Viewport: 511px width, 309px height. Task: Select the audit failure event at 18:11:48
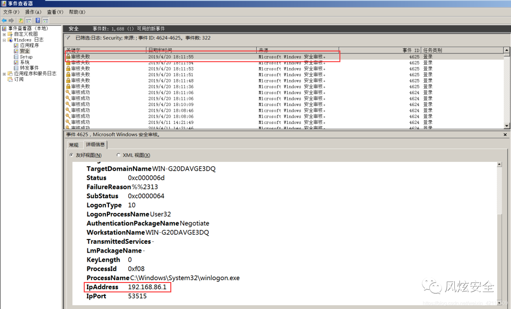pos(284,80)
